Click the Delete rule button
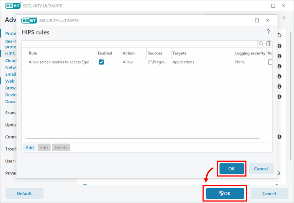 pos(61,148)
